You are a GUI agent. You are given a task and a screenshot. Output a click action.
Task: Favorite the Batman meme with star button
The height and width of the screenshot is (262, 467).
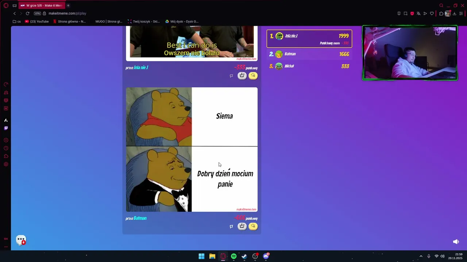click(x=253, y=226)
